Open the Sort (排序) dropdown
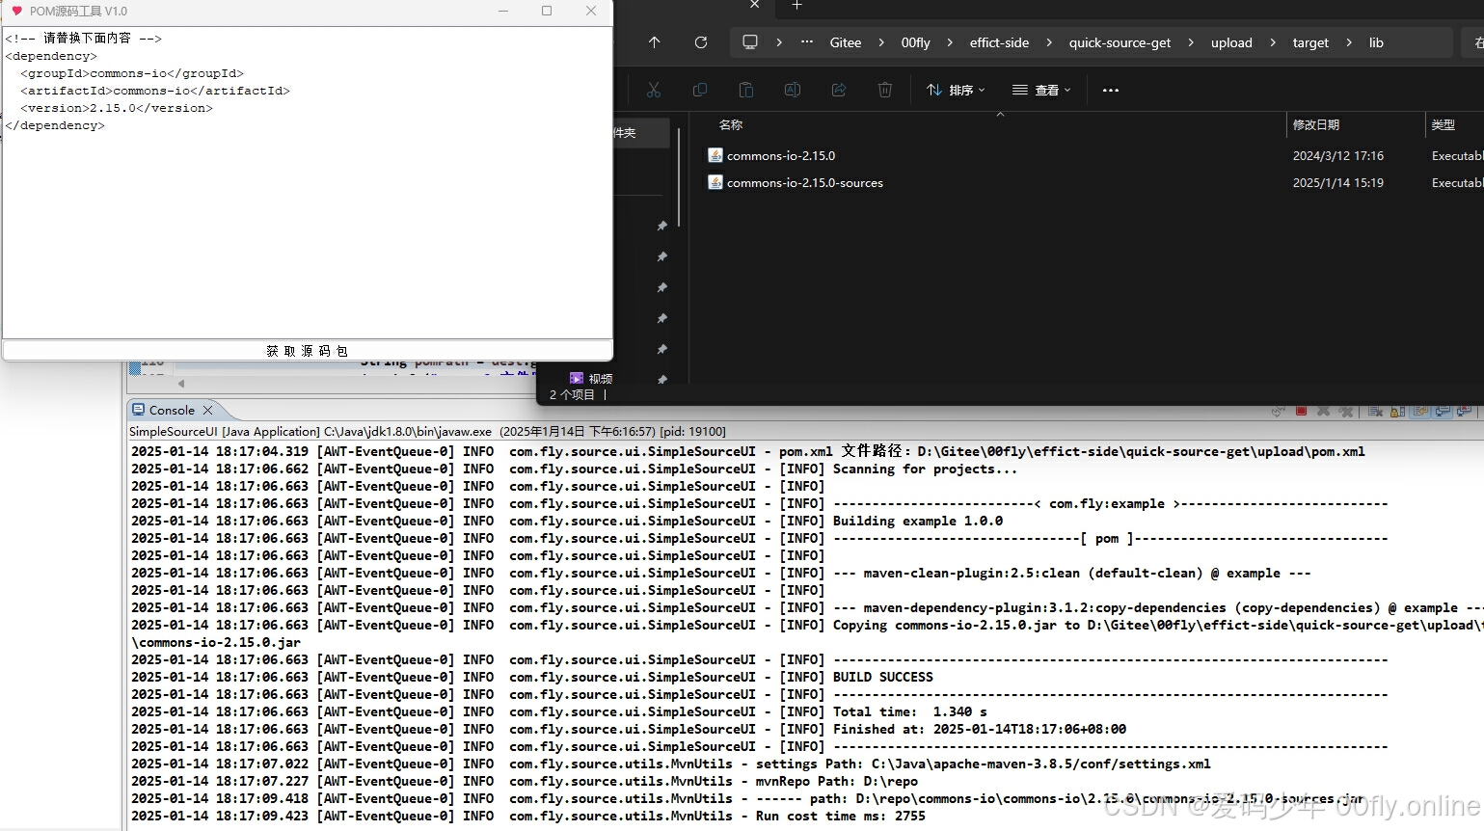Viewport: 1484px width, 831px height. tap(956, 90)
